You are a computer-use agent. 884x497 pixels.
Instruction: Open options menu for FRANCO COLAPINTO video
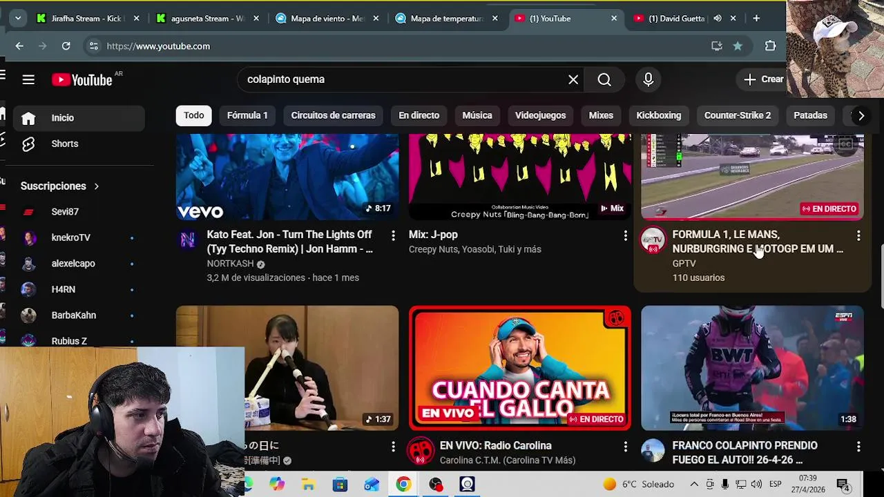(858, 447)
